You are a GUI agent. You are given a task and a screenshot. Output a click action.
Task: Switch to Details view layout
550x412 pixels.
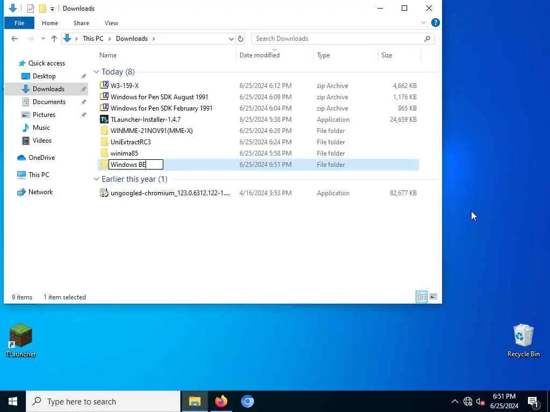click(x=422, y=297)
